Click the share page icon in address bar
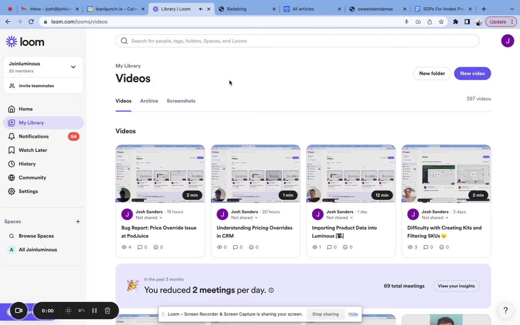 [x=429, y=22]
